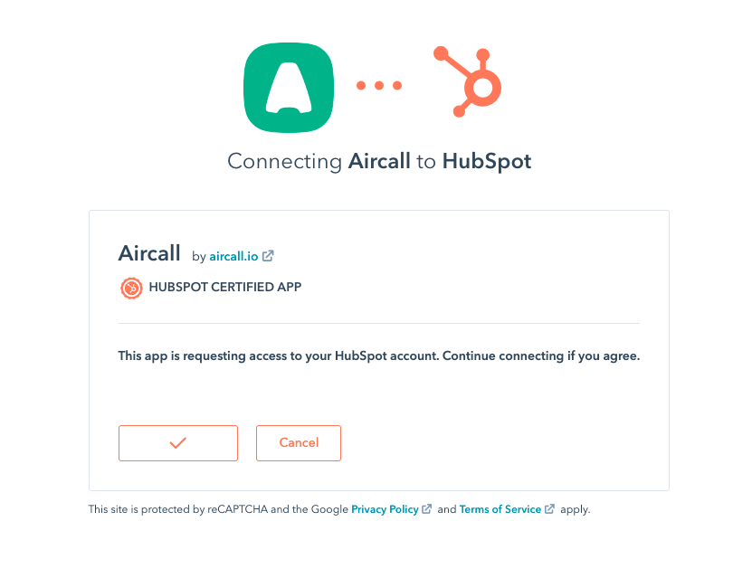Viewport: 733px width, 578px height.
Task: Click the bold HubSpot word in the heading
Action: [x=487, y=162]
